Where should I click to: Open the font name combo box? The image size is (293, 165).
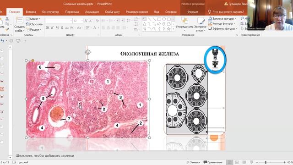pyautogui.click(x=59, y=21)
